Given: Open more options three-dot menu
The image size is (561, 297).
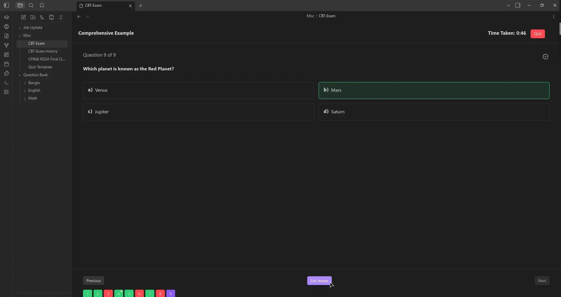Looking at the screenshot, I should coord(554,17).
